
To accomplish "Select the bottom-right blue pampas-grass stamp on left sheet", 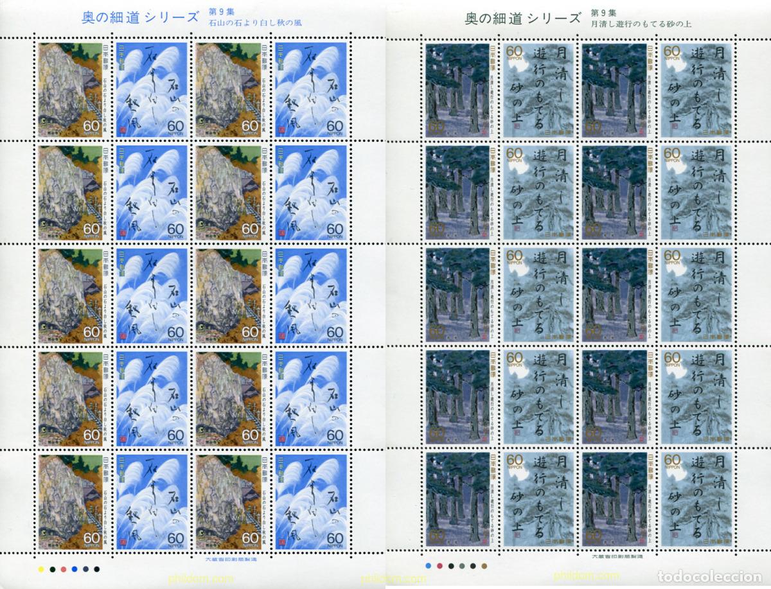I will (x=311, y=501).
